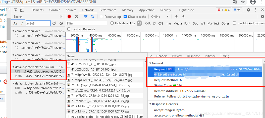Toggle Match Case Aa button

(15, 23)
